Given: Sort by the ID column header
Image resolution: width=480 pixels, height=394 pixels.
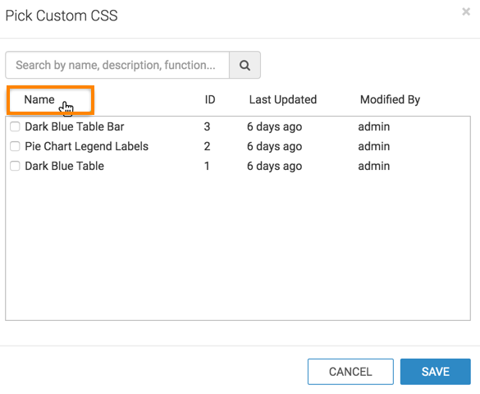Looking at the screenshot, I should [210, 99].
